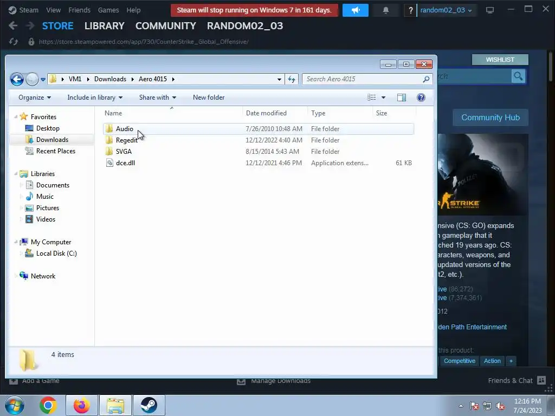
Task: Switch to File Explorer taskbar button
Action: [115, 405]
